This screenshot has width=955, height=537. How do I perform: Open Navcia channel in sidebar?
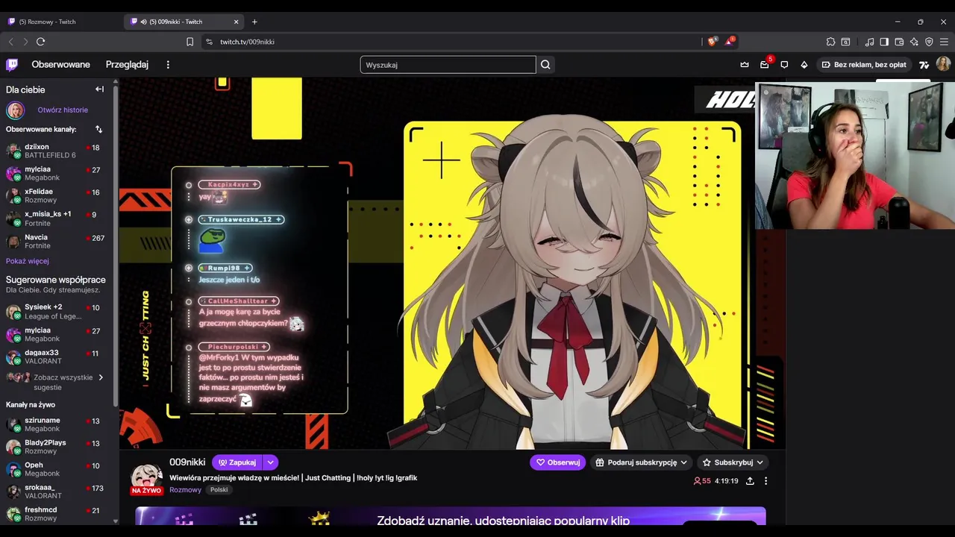point(55,241)
